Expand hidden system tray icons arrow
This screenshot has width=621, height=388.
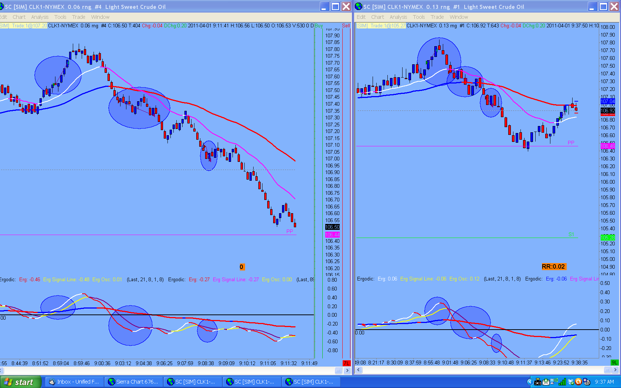click(x=530, y=382)
